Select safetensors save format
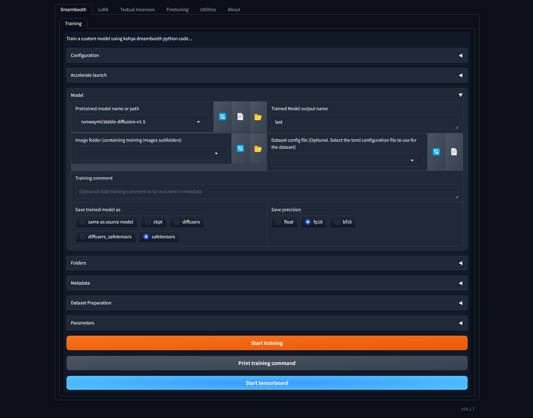 tap(159, 237)
